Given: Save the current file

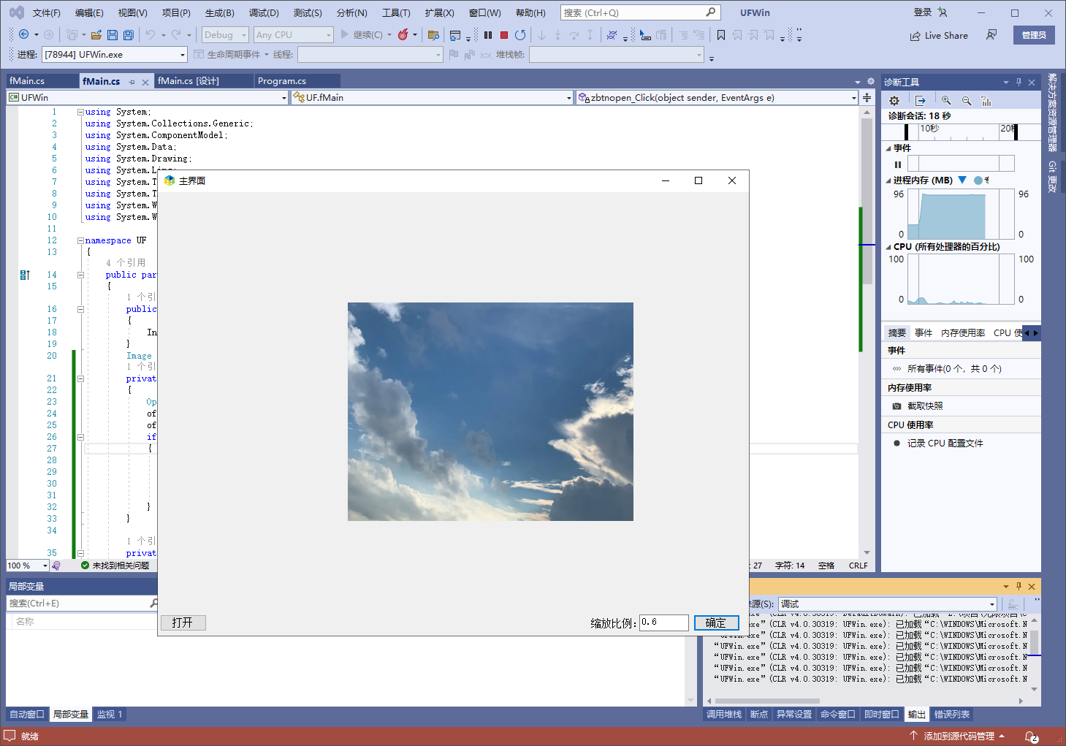Looking at the screenshot, I should tap(113, 35).
